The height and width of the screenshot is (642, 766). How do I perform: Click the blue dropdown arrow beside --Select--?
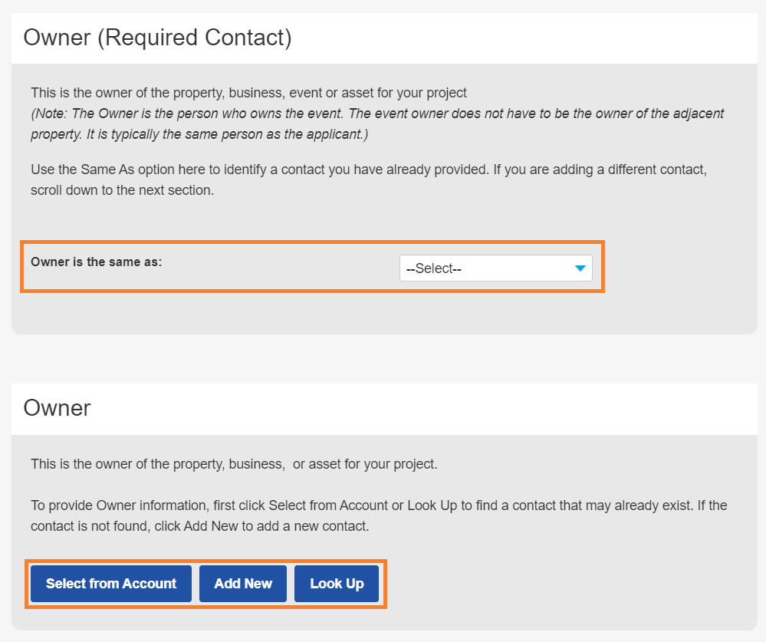coord(580,268)
